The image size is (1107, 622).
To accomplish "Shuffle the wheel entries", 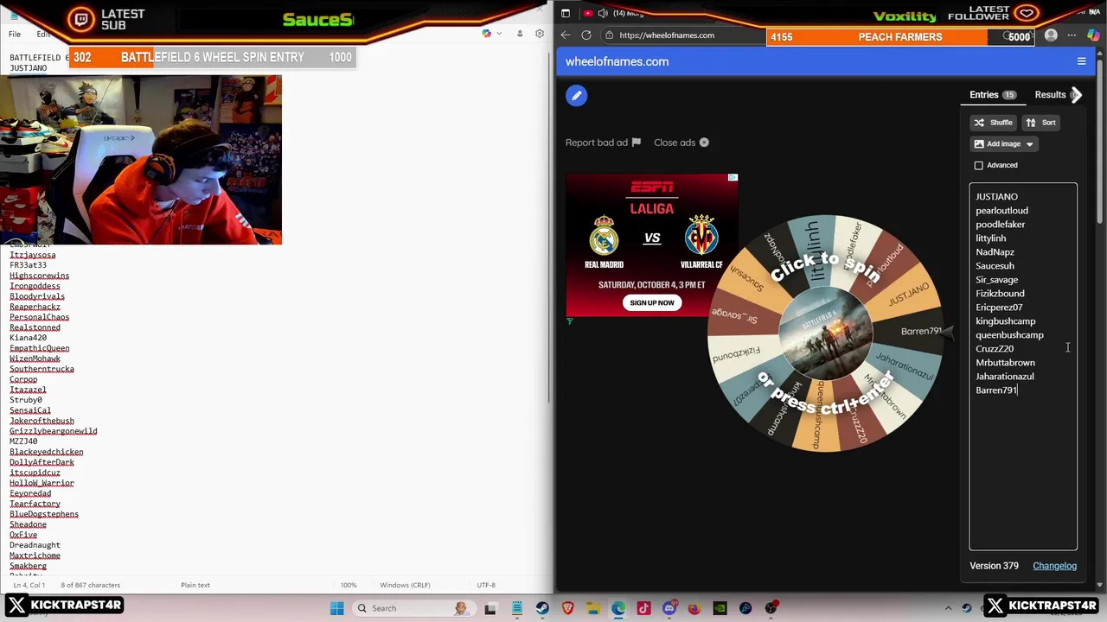I will [x=993, y=123].
